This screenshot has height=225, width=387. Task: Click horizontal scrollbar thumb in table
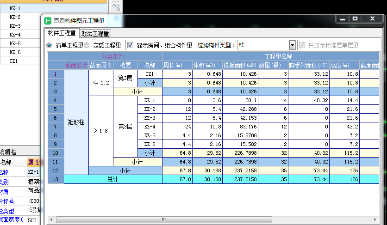coord(164,219)
